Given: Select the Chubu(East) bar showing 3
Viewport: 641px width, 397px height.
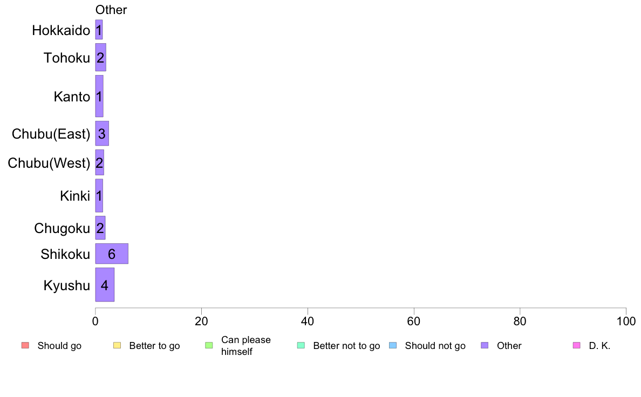Looking at the screenshot, I should click(x=102, y=133).
